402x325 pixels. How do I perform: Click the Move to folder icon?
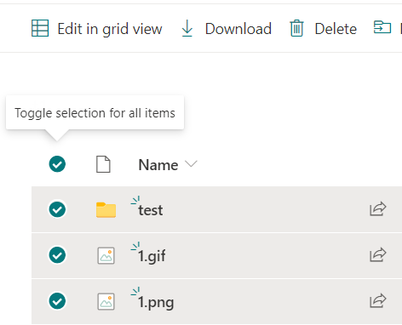tap(382, 27)
